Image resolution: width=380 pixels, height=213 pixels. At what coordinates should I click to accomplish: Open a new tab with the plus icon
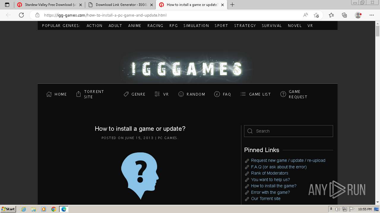point(232,5)
